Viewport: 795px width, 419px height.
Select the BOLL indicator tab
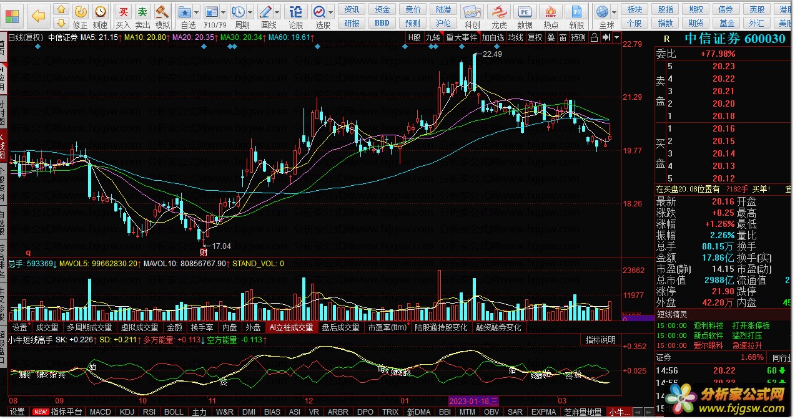click(174, 412)
